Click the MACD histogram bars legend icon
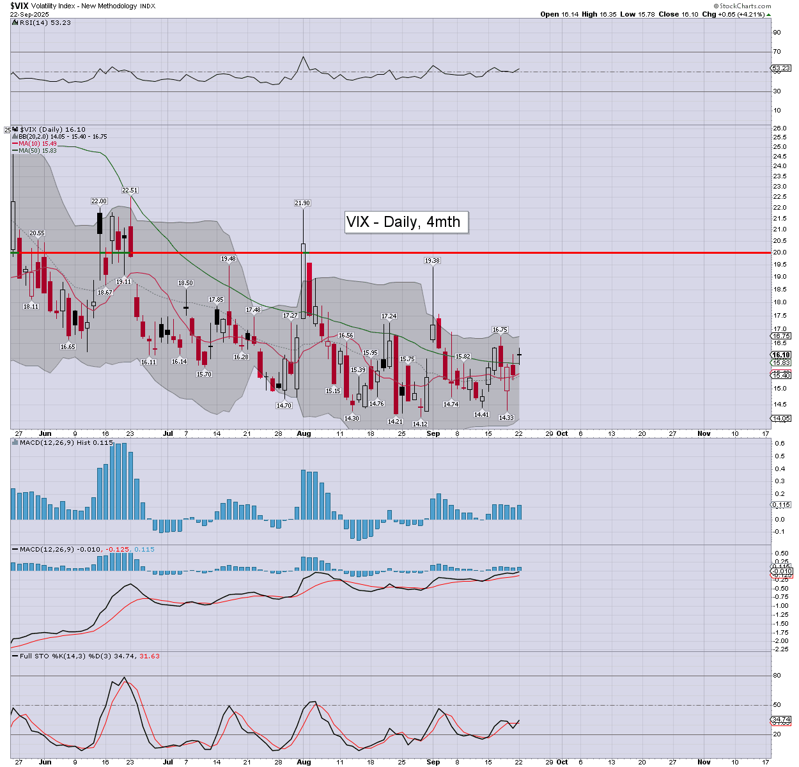799x767 pixels. 15,442
